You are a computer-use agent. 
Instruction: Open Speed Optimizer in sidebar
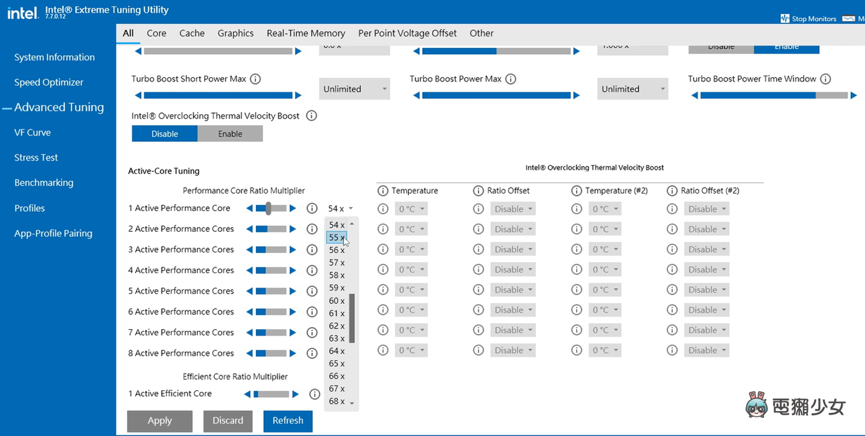tap(49, 82)
